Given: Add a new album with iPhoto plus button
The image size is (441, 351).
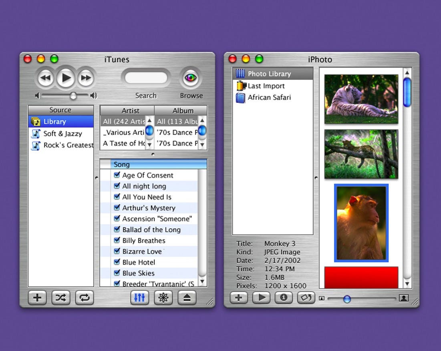Looking at the screenshot, I should point(238,298).
